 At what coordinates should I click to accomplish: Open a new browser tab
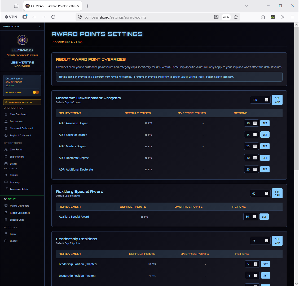click(87, 6)
